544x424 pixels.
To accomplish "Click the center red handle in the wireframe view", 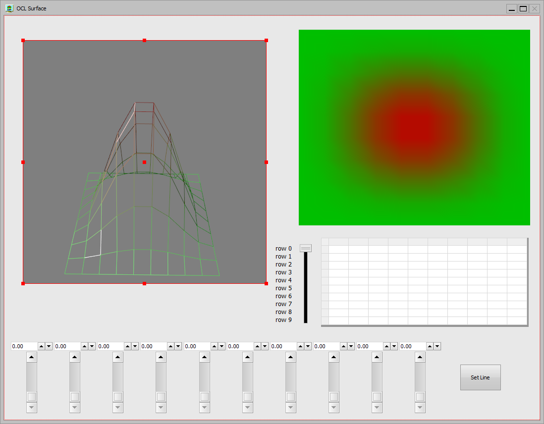I will tap(144, 162).
